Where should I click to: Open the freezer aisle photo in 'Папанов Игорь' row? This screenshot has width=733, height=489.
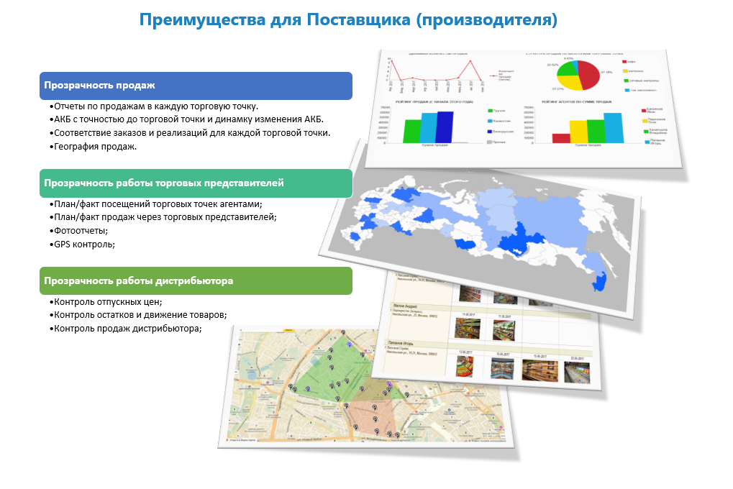point(577,373)
